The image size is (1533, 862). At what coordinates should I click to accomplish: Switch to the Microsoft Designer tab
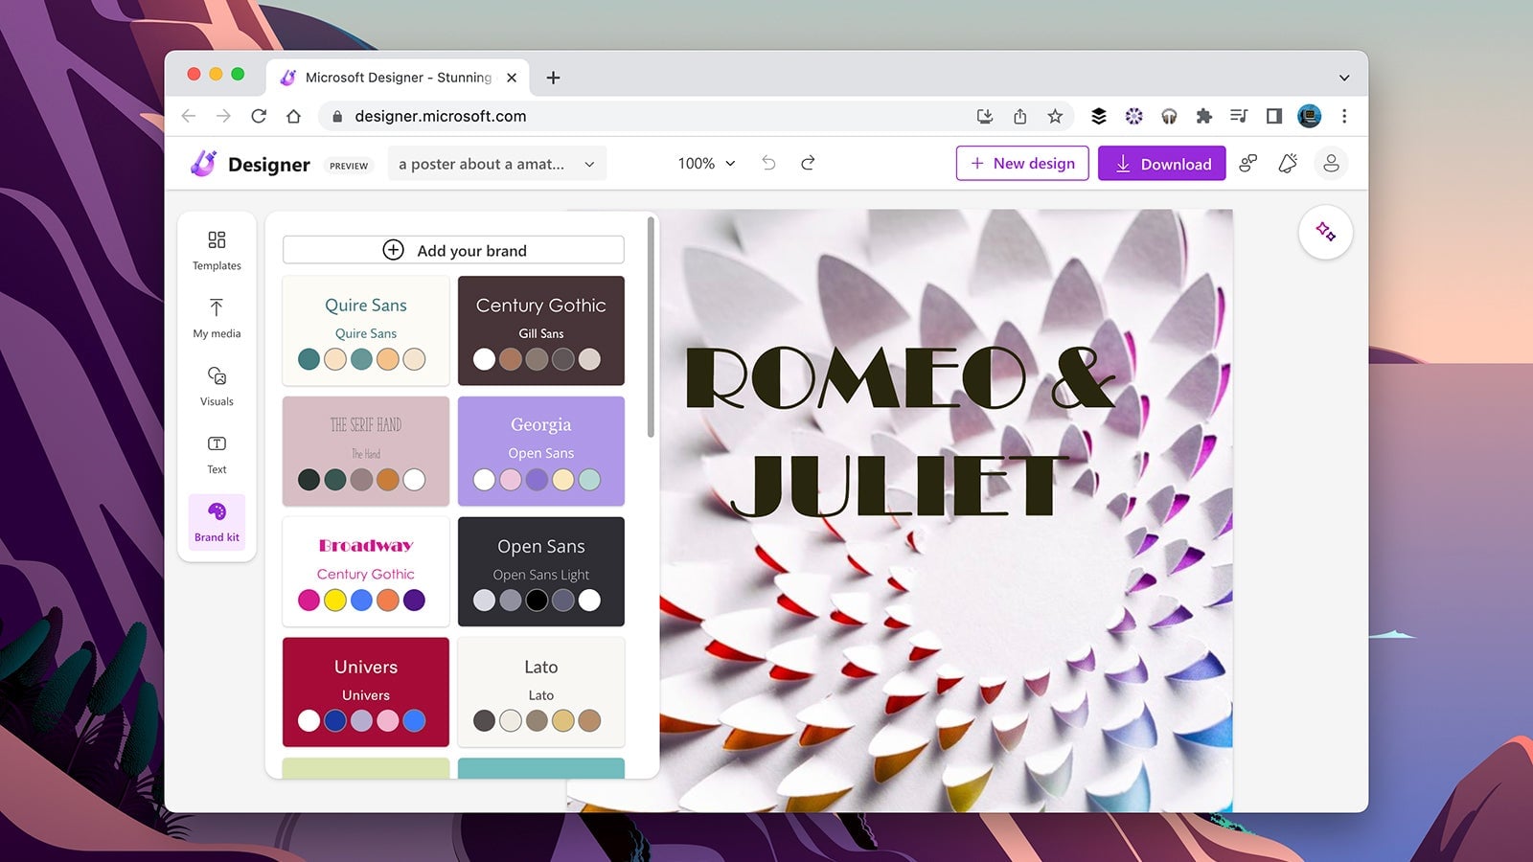(395, 77)
